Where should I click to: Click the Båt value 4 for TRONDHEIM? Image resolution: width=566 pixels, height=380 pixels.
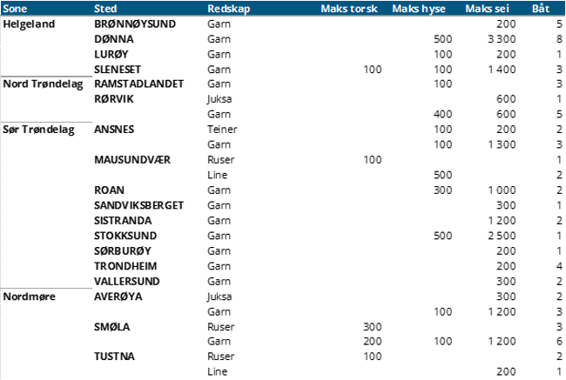click(x=560, y=266)
